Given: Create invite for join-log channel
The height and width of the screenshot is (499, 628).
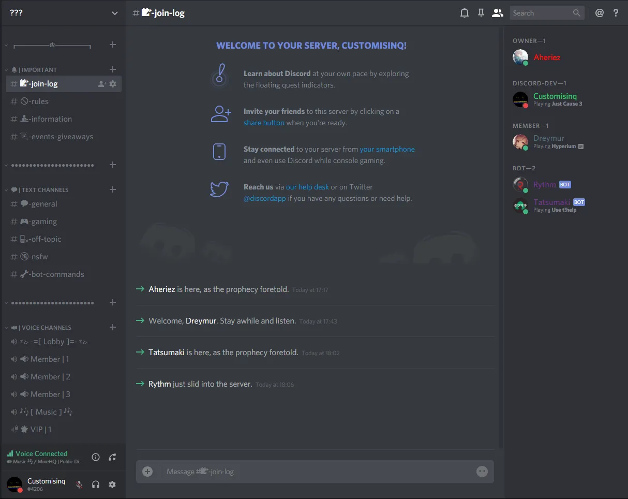Looking at the screenshot, I should pos(102,84).
